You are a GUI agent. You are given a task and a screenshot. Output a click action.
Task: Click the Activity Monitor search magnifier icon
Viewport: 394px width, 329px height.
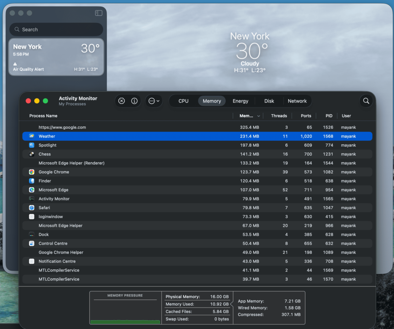[x=366, y=101]
